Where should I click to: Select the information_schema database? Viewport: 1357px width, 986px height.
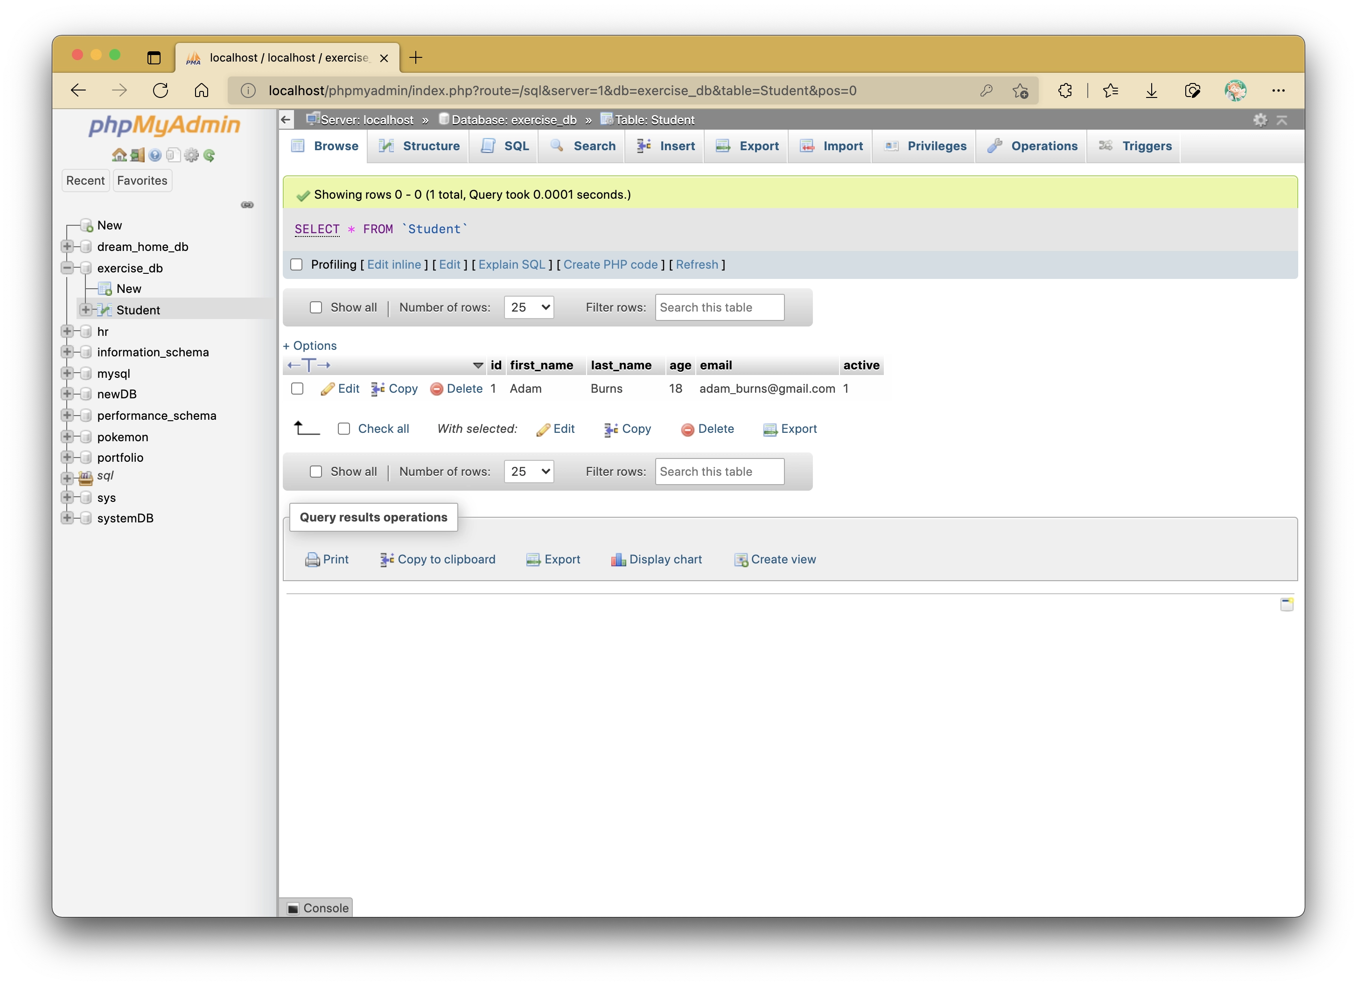click(153, 352)
